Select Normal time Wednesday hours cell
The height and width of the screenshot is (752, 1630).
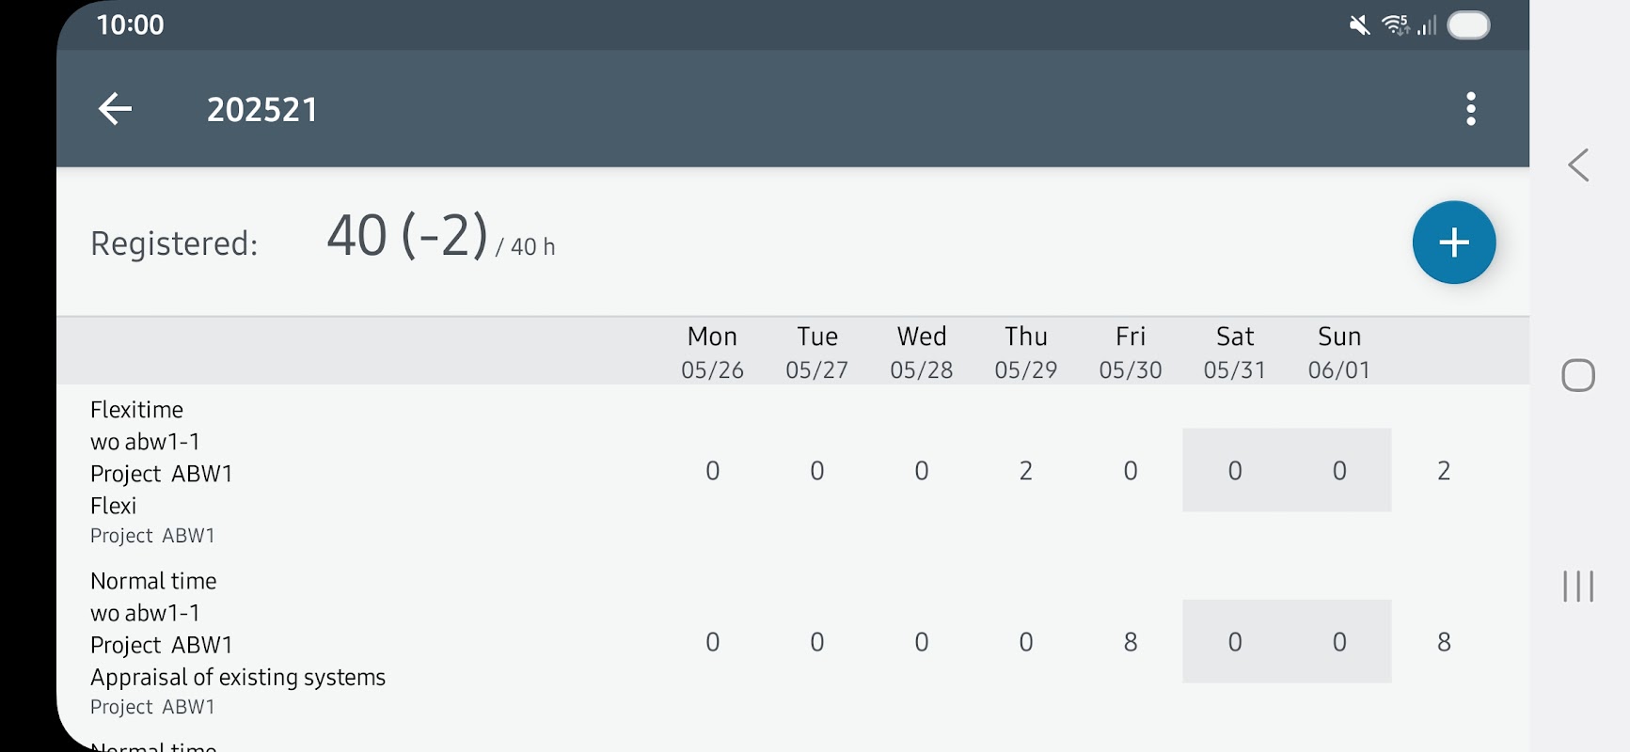click(x=922, y=642)
